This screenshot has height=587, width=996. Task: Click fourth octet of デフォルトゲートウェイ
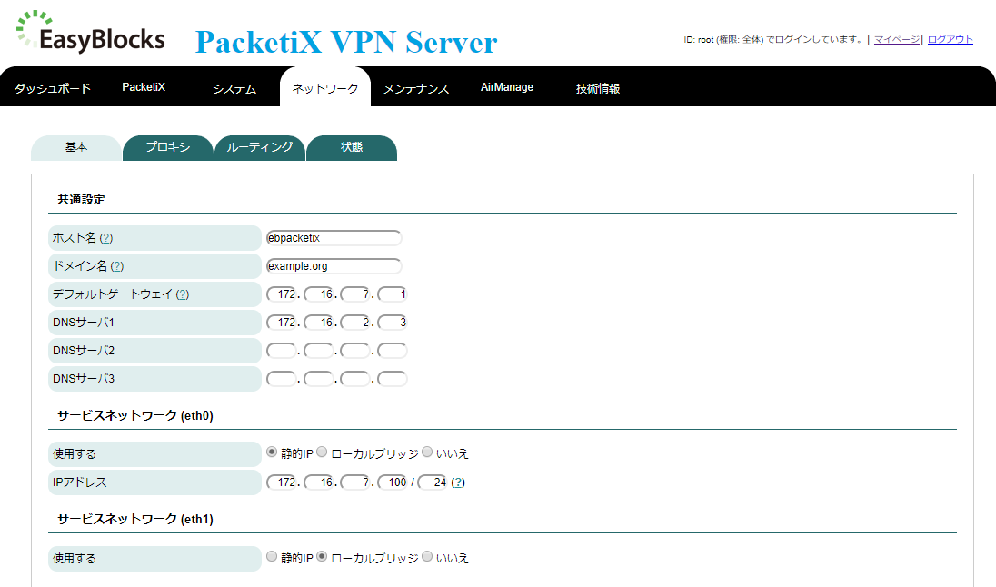[392, 294]
